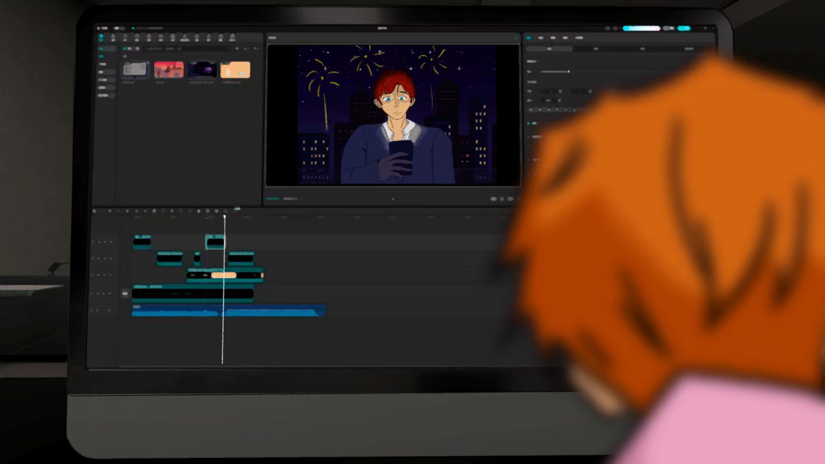Select the tiny narrow clip on the second track

point(197,258)
